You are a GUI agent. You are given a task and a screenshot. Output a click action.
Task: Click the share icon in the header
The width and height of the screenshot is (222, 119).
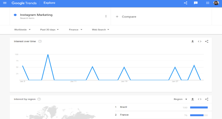coord(186,3)
